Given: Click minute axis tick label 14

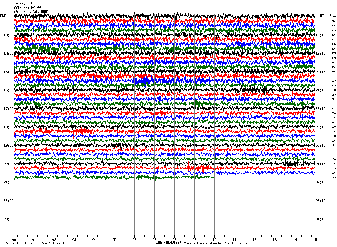Looking at the screenshot, I should coord(295,239).
